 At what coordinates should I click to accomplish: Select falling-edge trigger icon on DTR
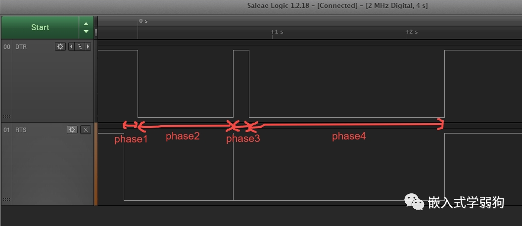click(x=80, y=46)
